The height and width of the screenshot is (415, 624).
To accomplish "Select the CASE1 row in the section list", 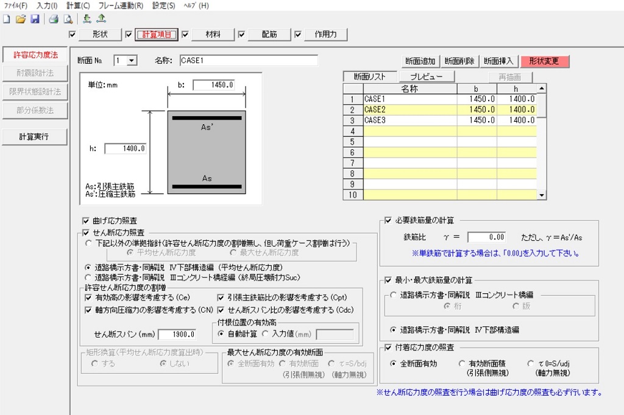I will 440,99.
